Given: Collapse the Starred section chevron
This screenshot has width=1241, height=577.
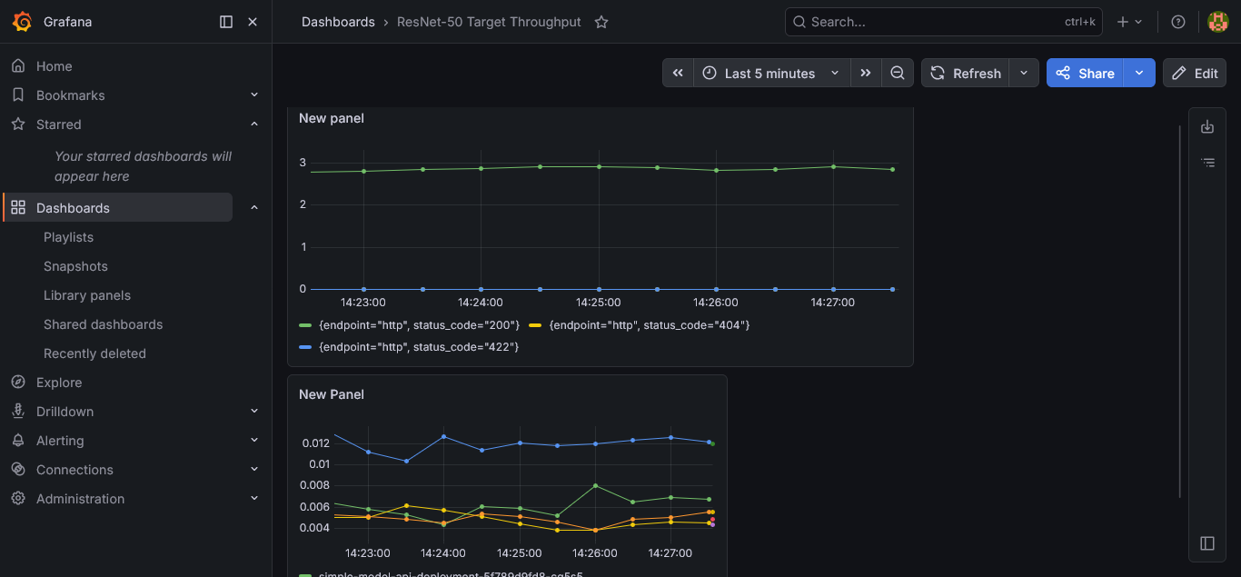Looking at the screenshot, I should (x=254, y=124).
